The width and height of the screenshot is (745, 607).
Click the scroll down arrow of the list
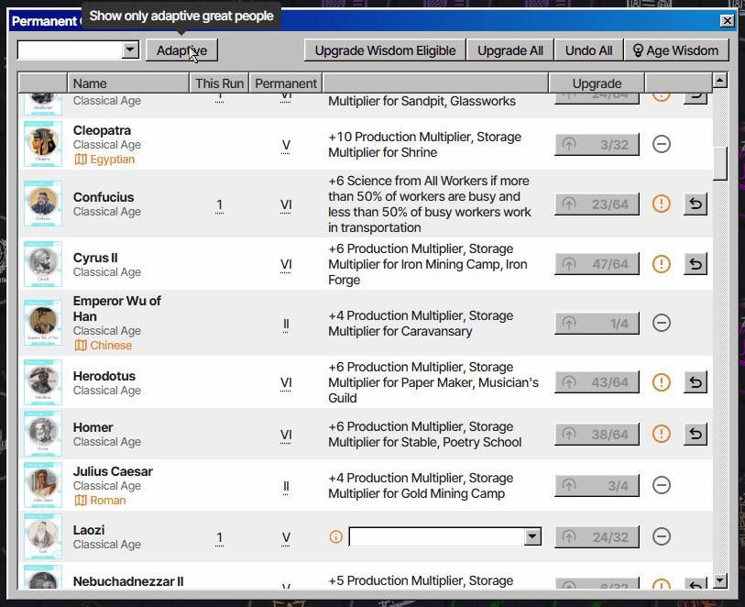tap(719, 580)
